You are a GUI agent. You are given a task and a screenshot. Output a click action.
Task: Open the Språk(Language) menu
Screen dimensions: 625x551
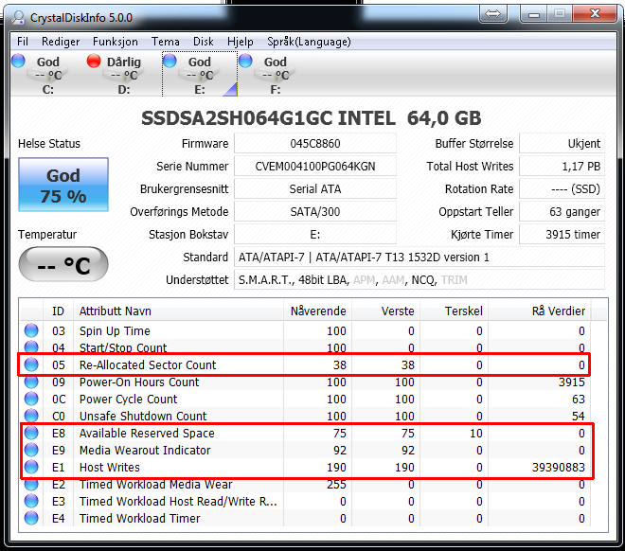tap(309, 42)
